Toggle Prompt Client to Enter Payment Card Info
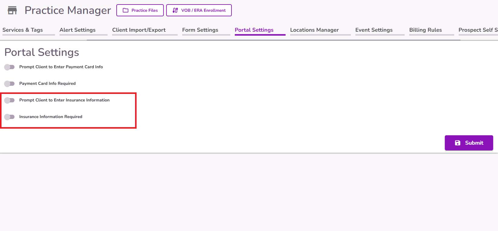This screenshot has height=231, width=498. tap(9, 67)
